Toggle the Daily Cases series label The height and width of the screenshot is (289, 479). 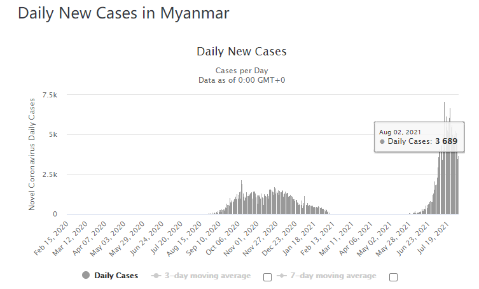click(x=116, y=276)
